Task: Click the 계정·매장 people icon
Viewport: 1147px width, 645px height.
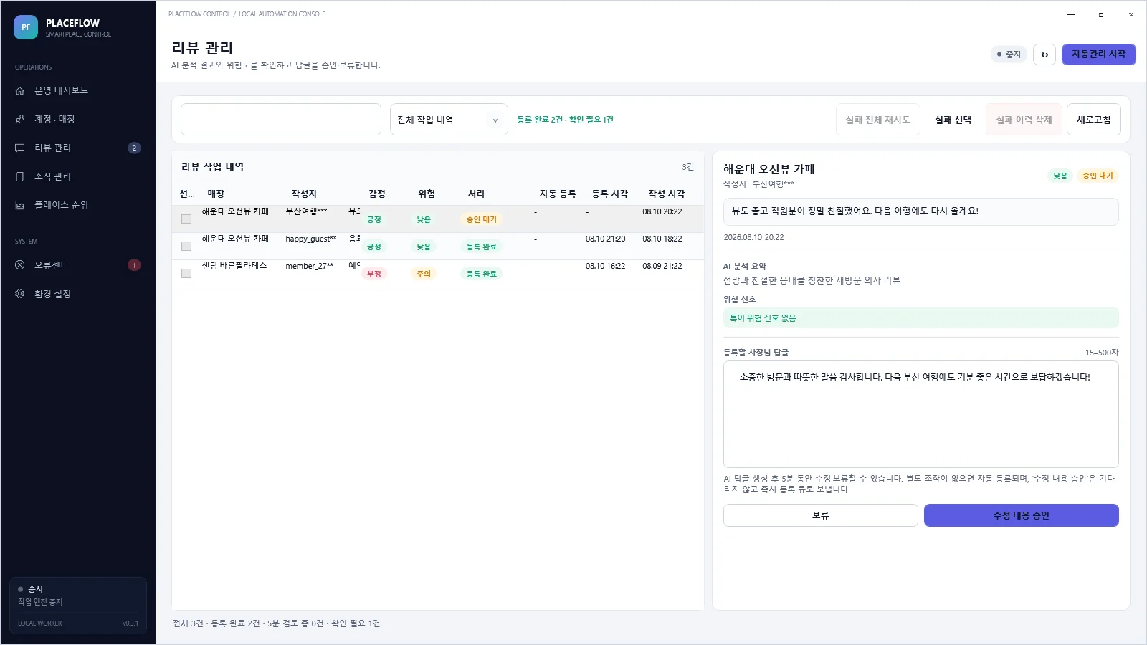Action: point(20,119)
